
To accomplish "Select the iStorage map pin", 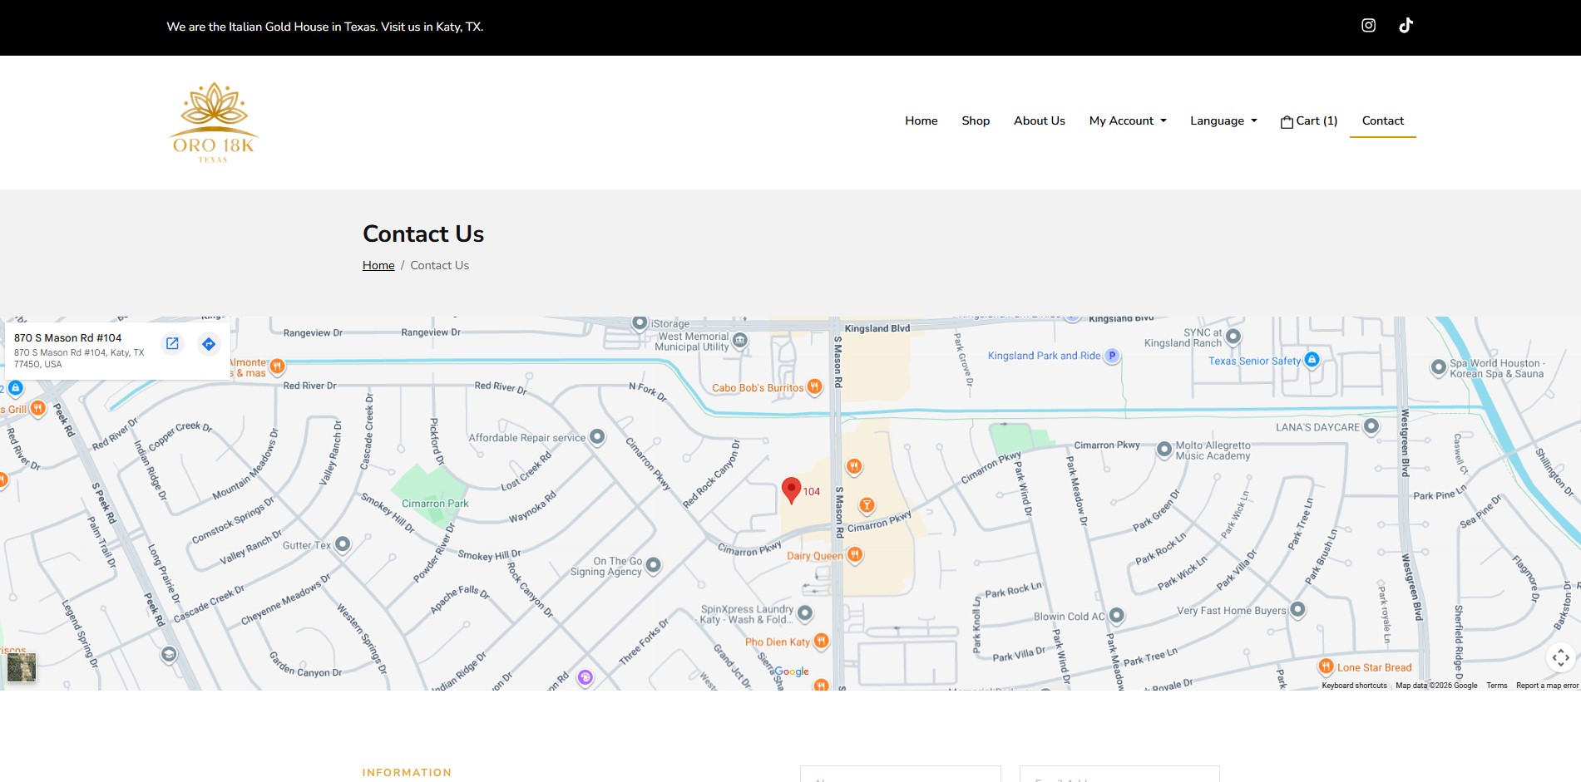I will point(640,322).
